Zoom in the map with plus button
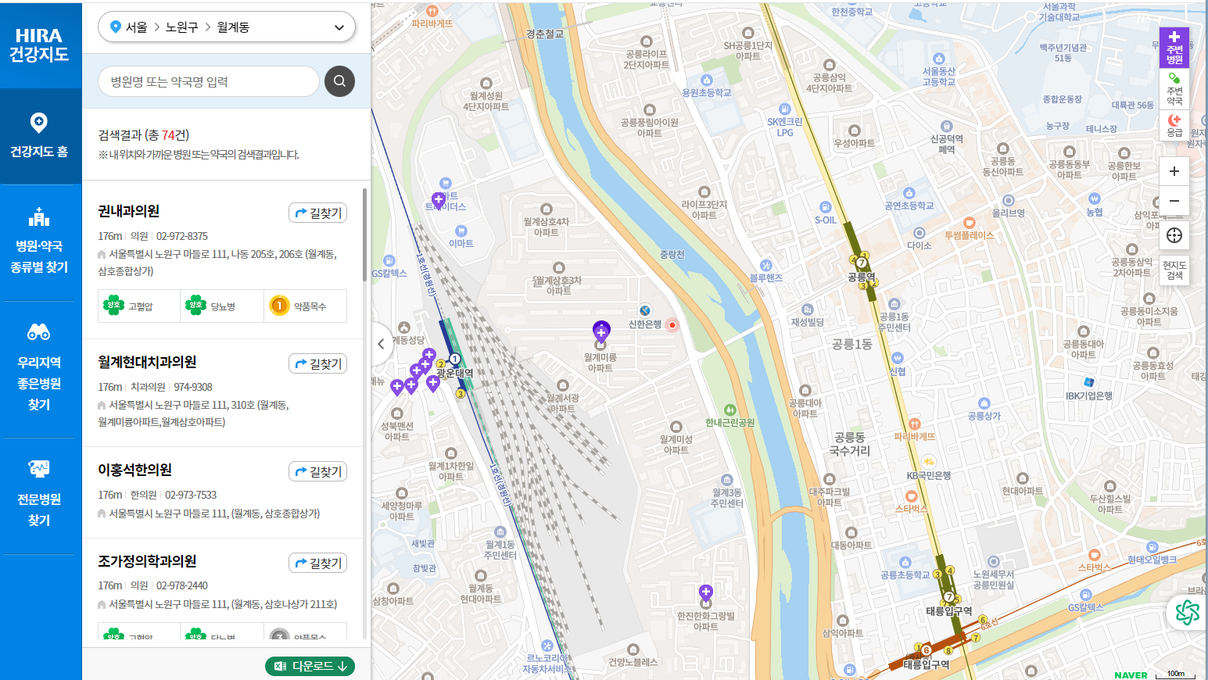This screenshot has width=1208, height=680. [1174, 171]
